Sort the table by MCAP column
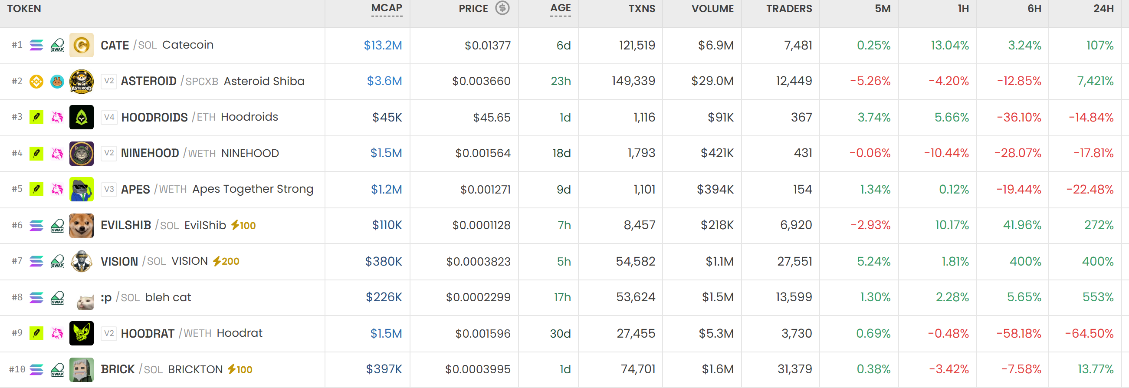Viewport: 1129px width, 388px height. (387, 8)
